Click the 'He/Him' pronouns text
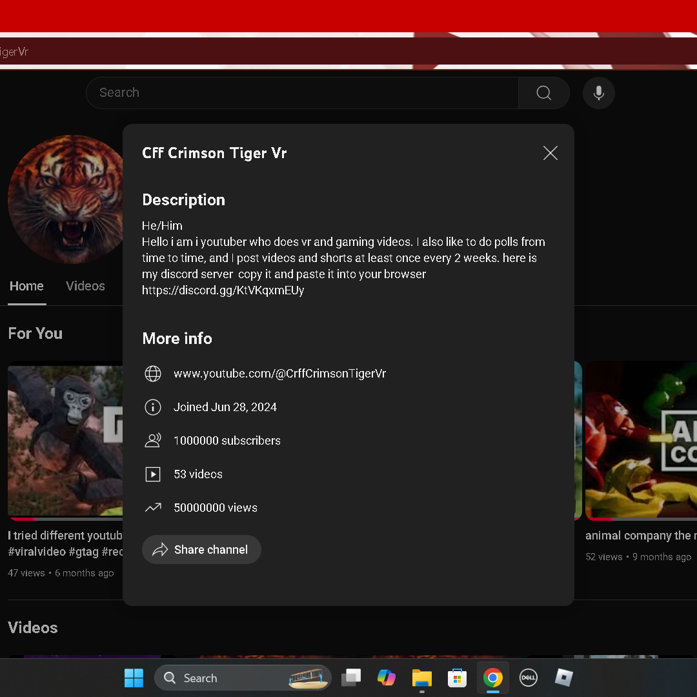The image size is (697, 697). (x=162, y=226)
